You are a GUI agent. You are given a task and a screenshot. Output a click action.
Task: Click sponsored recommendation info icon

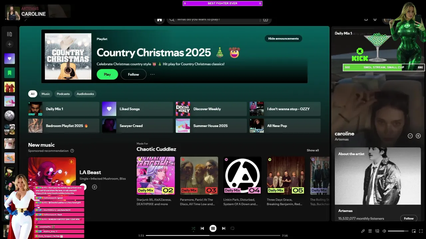[x=72, y=151]
